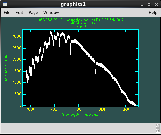Click the graphics1 title bar text
Image resolution: width=161 pixels, height=135 pixels.
pyautogui.click(x=73, y=4)
